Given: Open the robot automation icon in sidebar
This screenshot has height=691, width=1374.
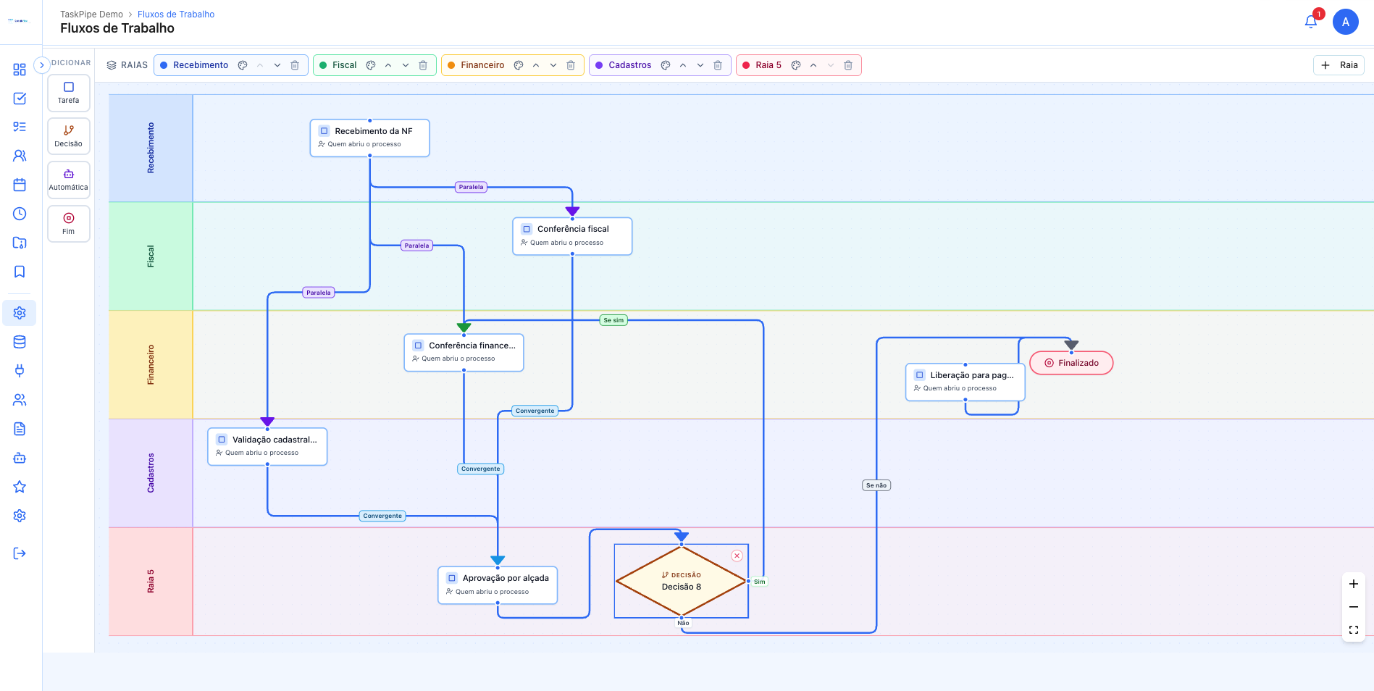Looking at the screenshot, I should coord(20,458).
